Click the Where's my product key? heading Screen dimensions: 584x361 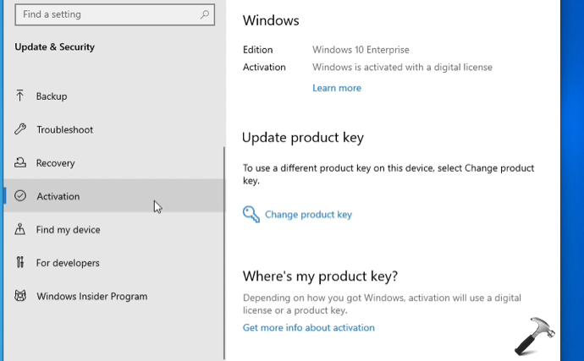coord(320,276)
